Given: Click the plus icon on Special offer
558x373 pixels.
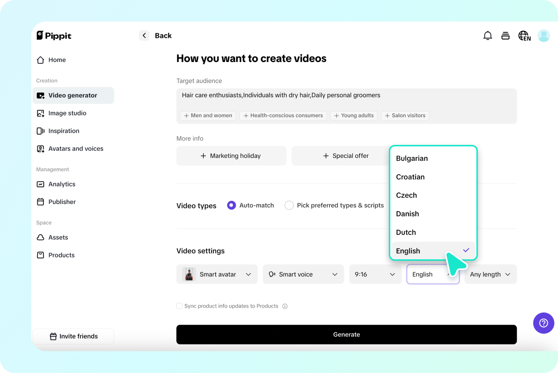Looking at the screenshot, I should tap(326, 156).
